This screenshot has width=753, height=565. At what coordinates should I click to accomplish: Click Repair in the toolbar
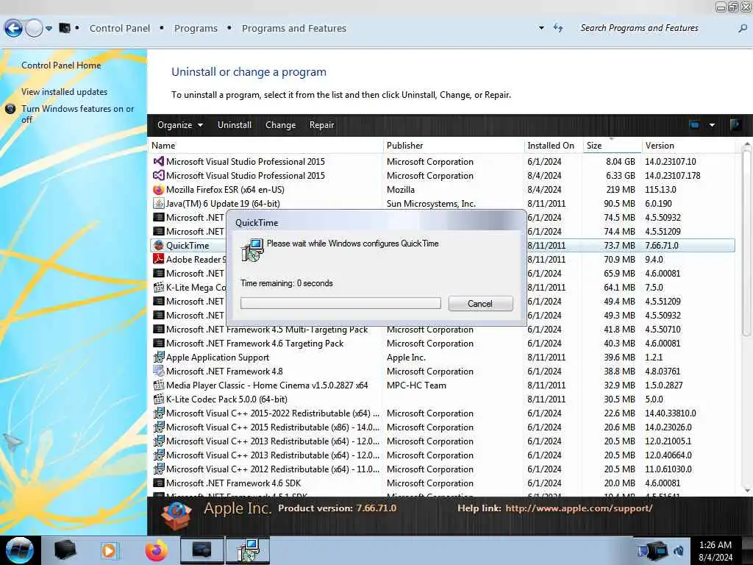point(322,125)
